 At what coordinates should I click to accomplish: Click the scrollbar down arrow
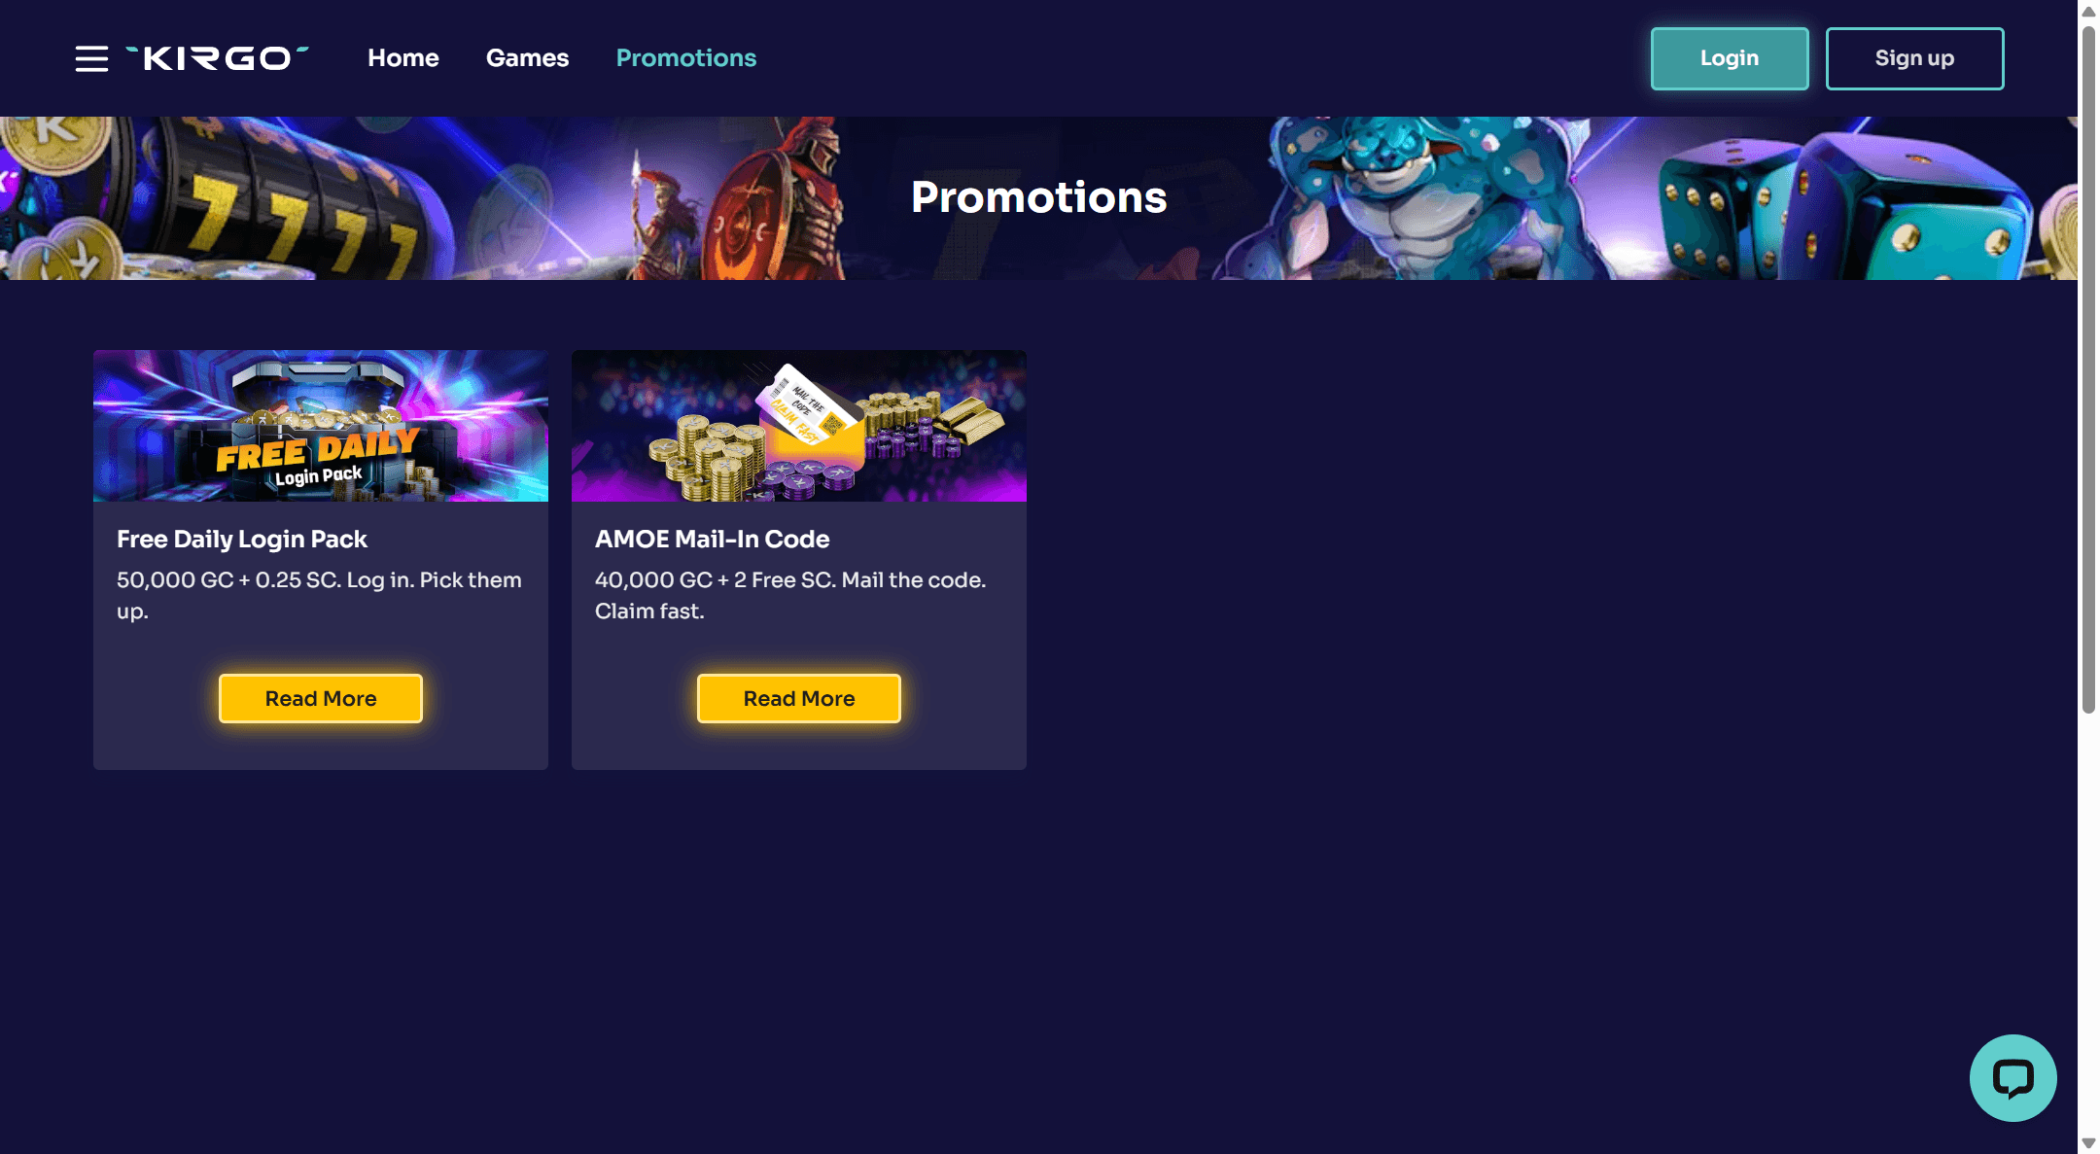click(x=2088, y=1143)
